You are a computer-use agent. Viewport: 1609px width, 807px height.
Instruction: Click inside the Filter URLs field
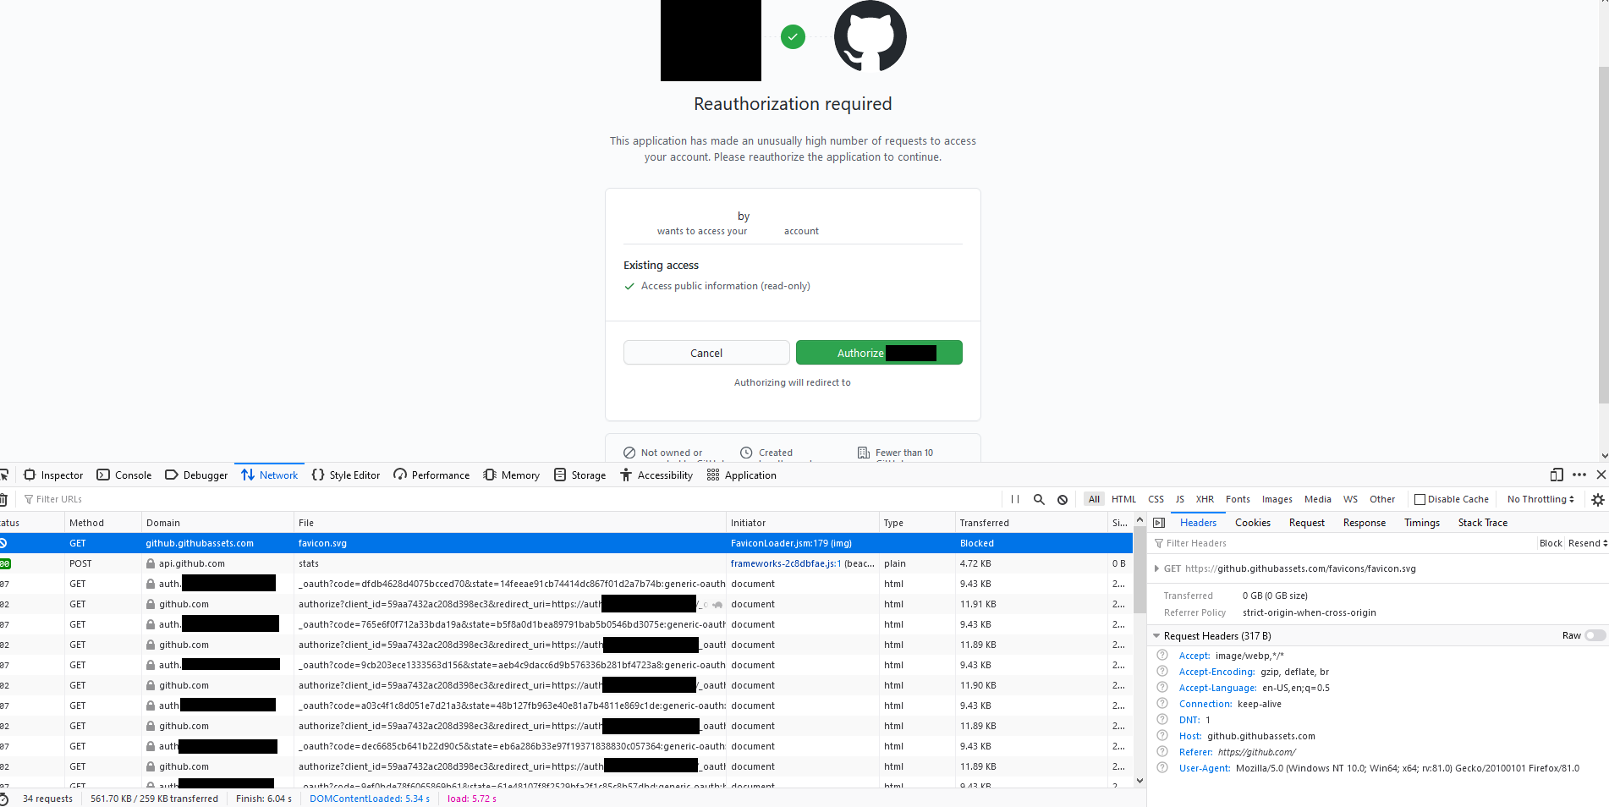[59, 499]
